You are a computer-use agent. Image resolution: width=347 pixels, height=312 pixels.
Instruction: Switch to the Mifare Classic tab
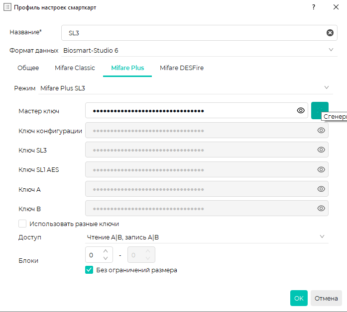point(75,68)
